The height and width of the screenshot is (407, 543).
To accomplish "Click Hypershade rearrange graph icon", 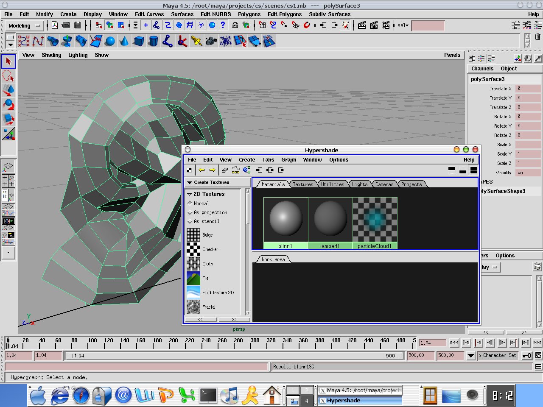I will click(236, 170).
